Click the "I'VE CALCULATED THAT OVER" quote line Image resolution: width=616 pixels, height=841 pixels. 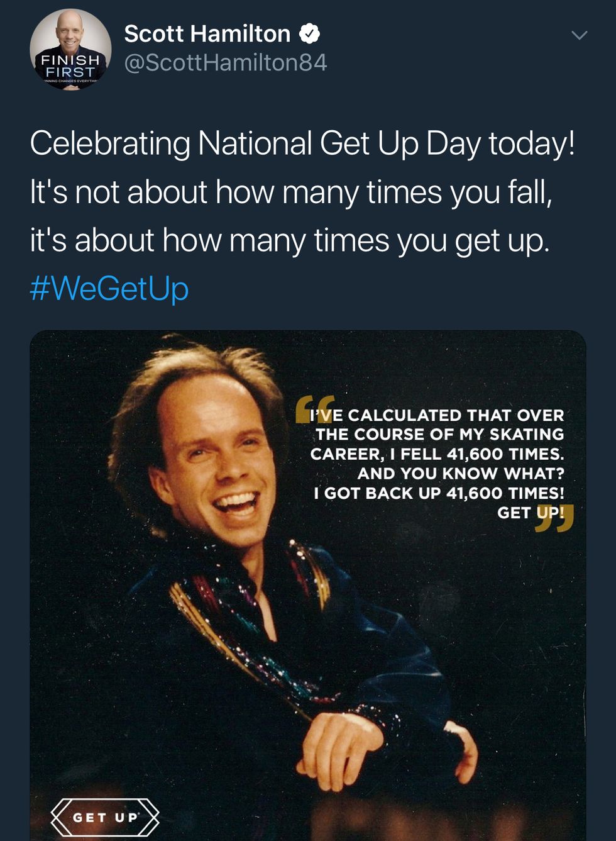[x=437, y=415]
